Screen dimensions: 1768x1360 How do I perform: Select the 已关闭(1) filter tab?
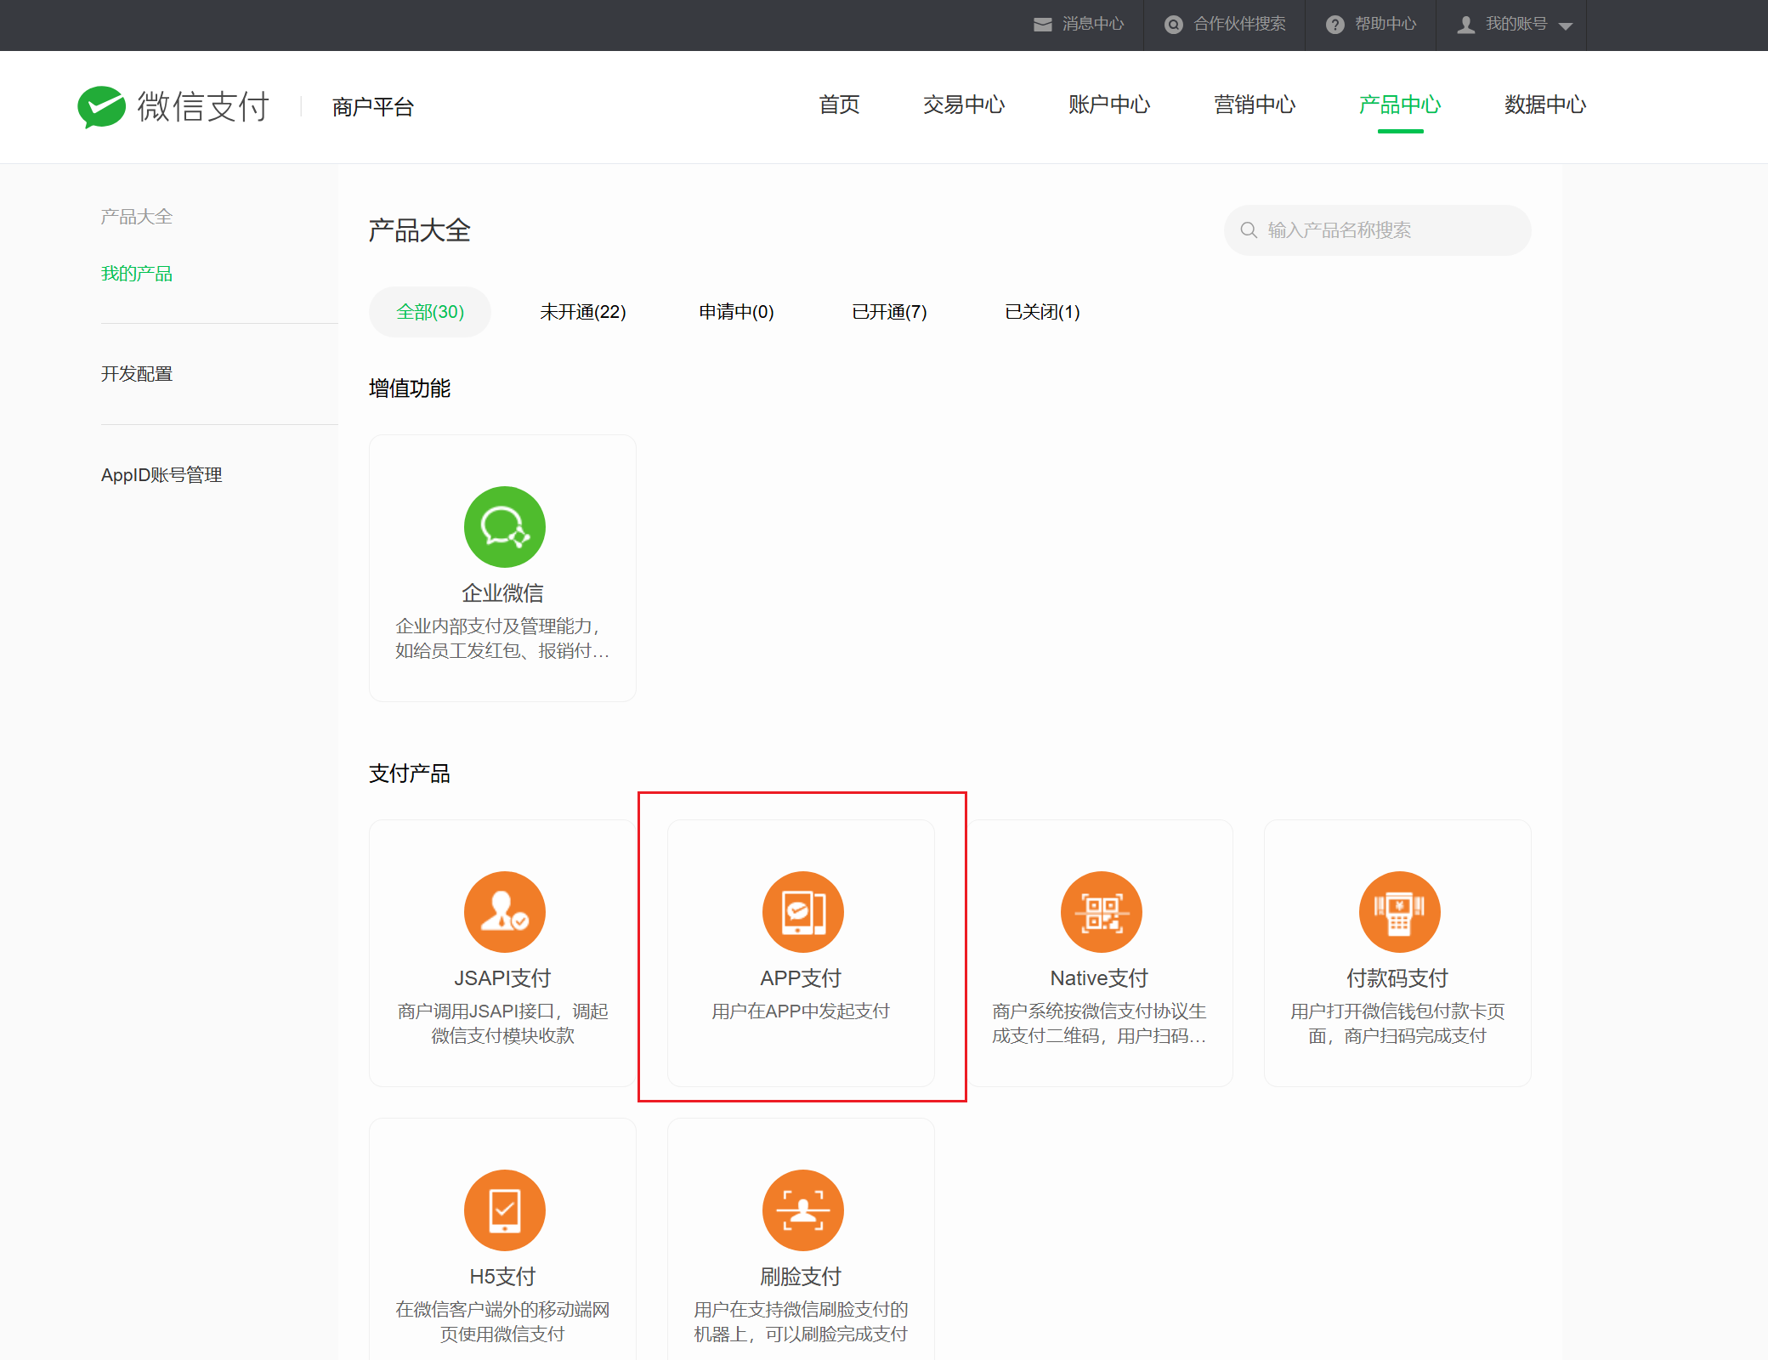point(1042,312)
